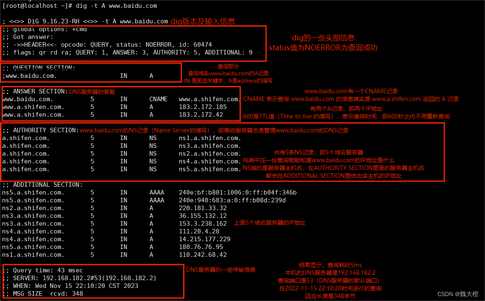Click the CSDN @魏大橙 watermark
The width and height of the screenshot is (485, 301).
[457, 294]
